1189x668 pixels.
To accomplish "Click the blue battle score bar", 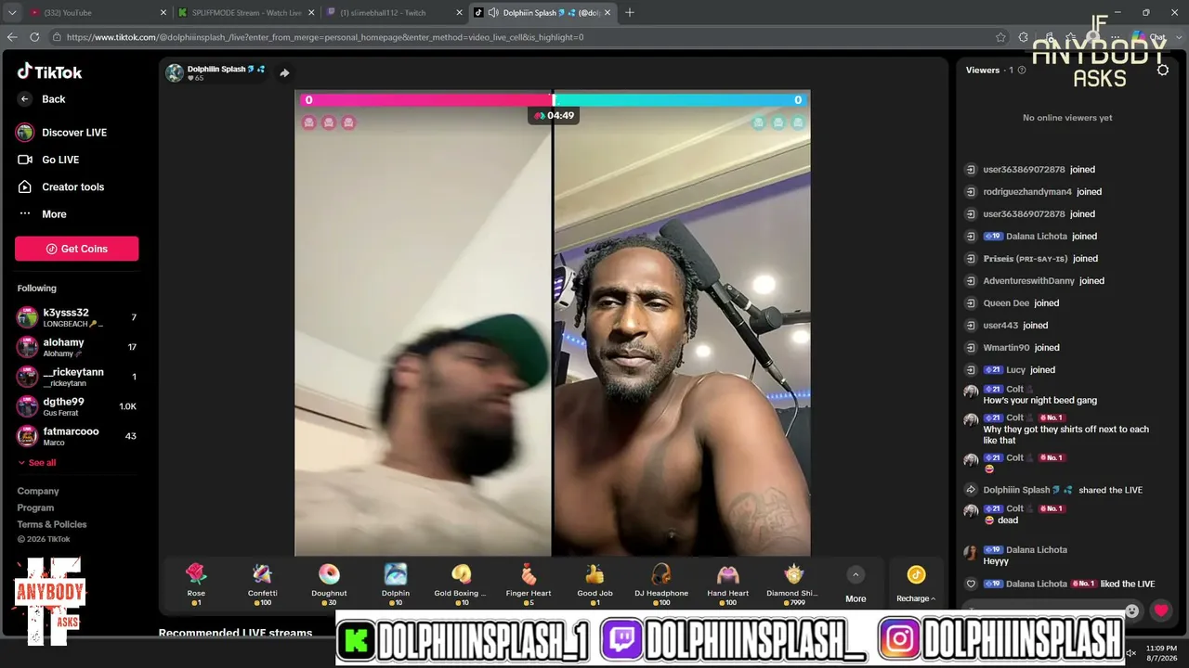I will (x=683, y=100).
